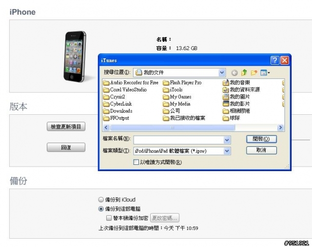Close the iTunes file dialog

[285, 60]
